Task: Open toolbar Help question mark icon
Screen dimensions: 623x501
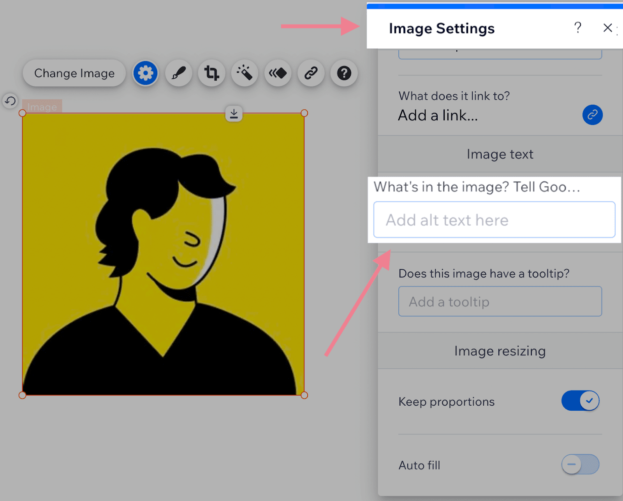Action: tap(343, 73)
